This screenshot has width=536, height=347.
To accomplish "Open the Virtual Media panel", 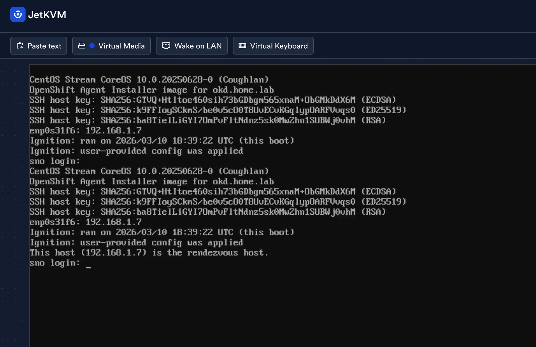I will (x=111, y=46).
